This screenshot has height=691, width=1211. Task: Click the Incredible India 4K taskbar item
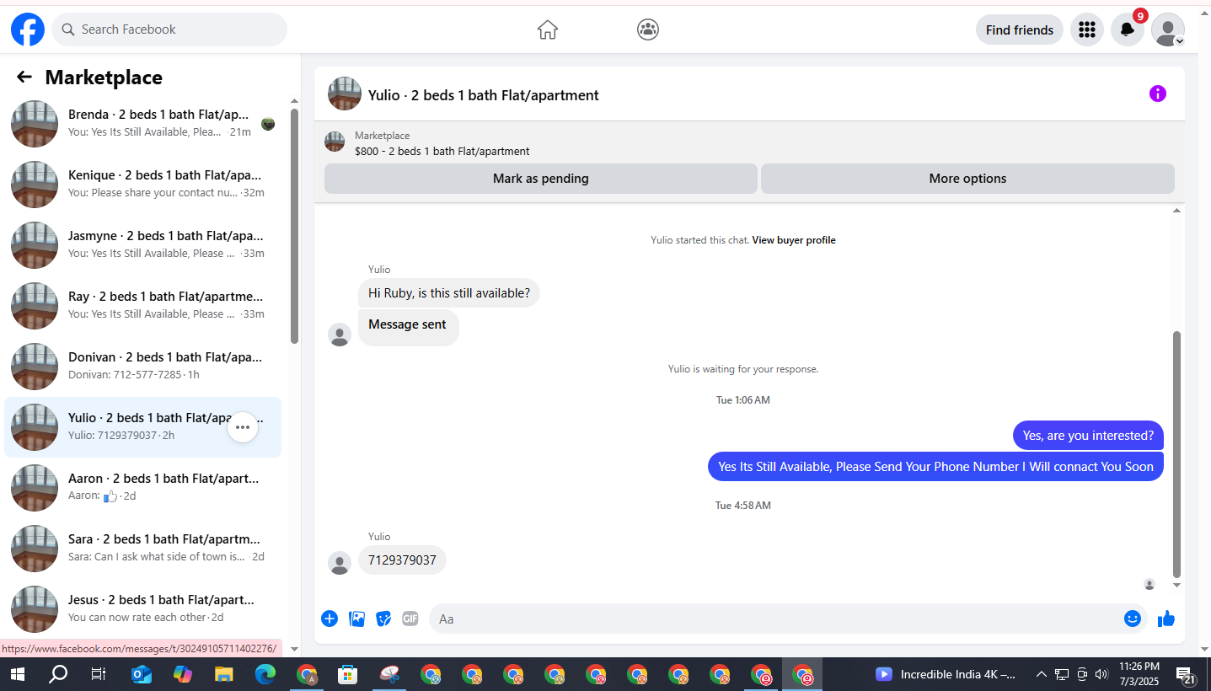click(x=945, y=674)
